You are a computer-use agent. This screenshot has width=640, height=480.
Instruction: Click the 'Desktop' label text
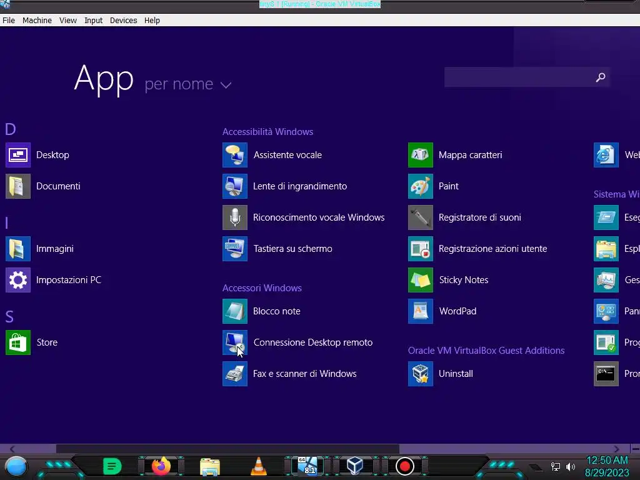pos(52,155)
